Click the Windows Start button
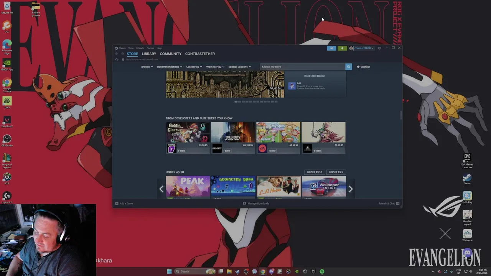491x276 pixels. point(169,271)
